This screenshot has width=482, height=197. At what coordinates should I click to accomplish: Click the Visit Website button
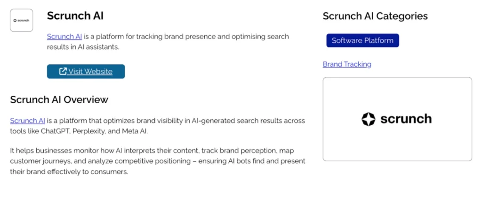point(86,71)
